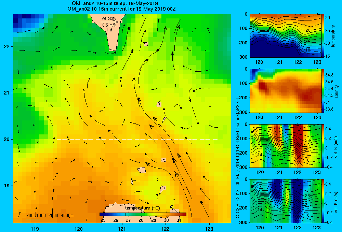Click the vel. E section's colorbar
This screenshot has width=342, height=232.
323,201
